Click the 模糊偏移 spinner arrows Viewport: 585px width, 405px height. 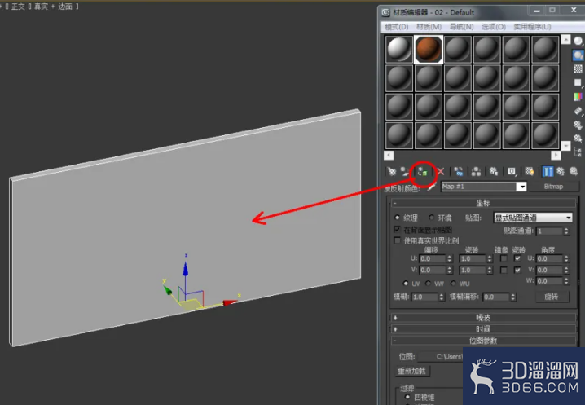tap(513, 297)
